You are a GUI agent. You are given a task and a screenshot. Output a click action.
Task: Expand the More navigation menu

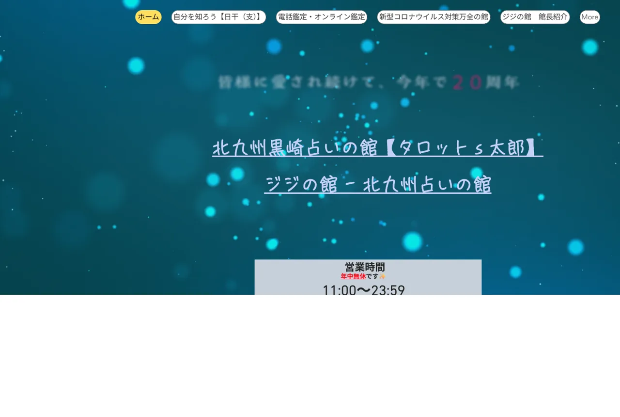590,17
